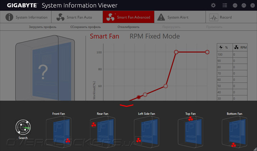This screenshot has height=151, width=257.
Task: Collapse the fan panel with red chevron
Action: [x=126, y=105]
